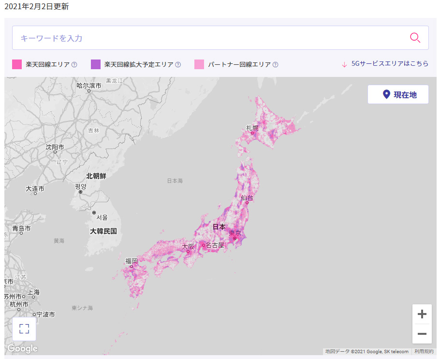
Task: Click the 宁波市 city label
Action: pyautogui.click(x=46, y=314)
